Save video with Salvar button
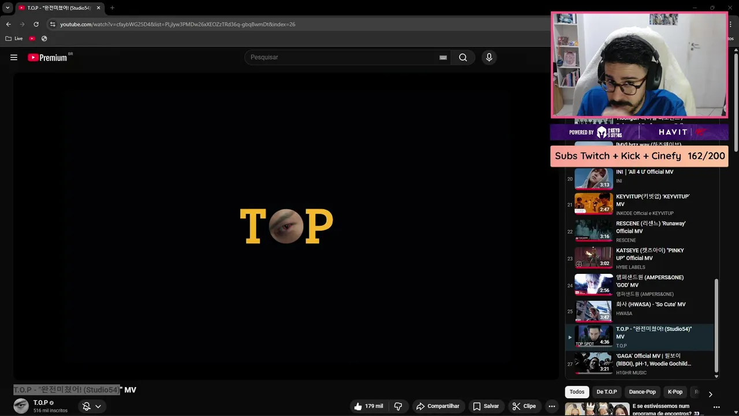This screenshot has width=739, height=416. pyautogui.click(x=486, y=406)
